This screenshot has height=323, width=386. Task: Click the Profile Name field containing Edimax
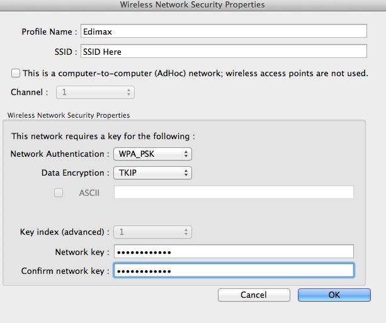tap(224, 31)
